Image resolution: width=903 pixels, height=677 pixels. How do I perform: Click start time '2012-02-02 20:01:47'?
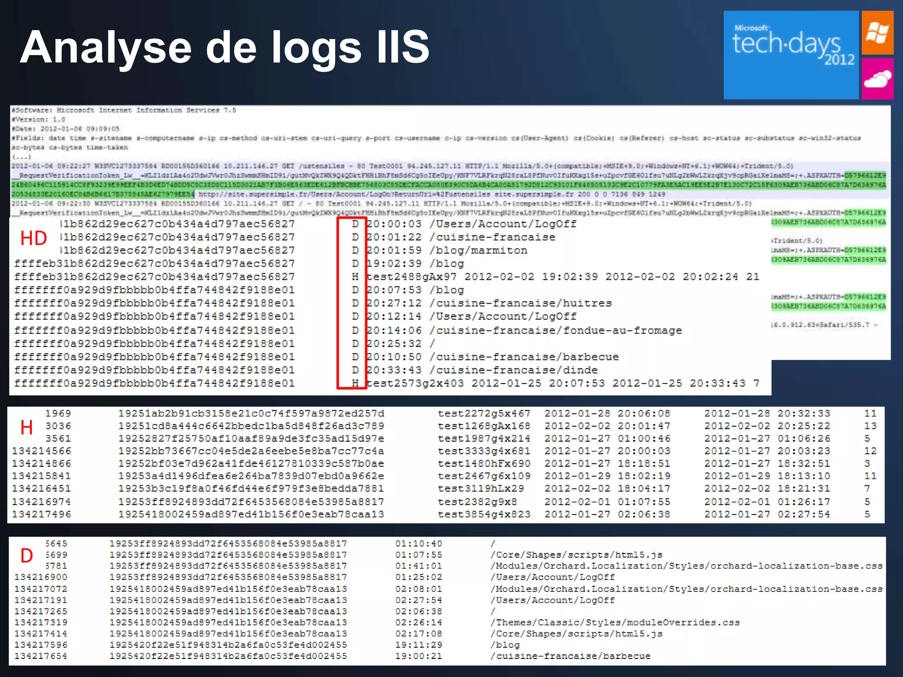(x=607, y=426)
